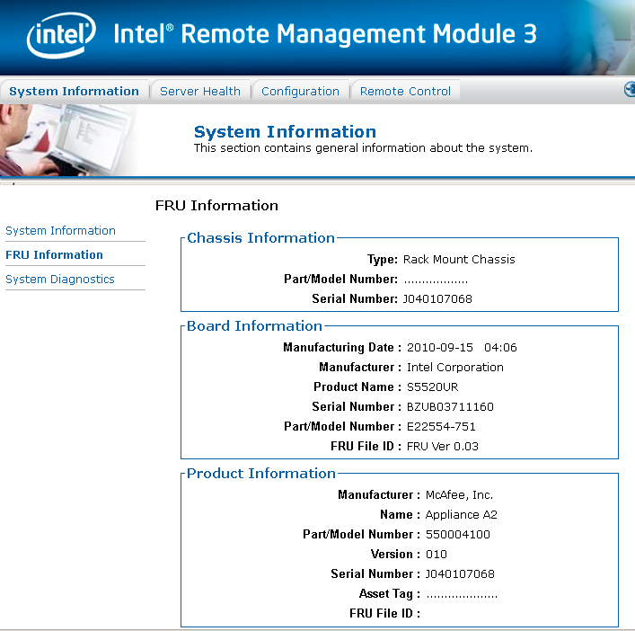Viewport: 635px width, 631px height.
Task: Open System Information sidebar link
Action: [x=60, y=231]
